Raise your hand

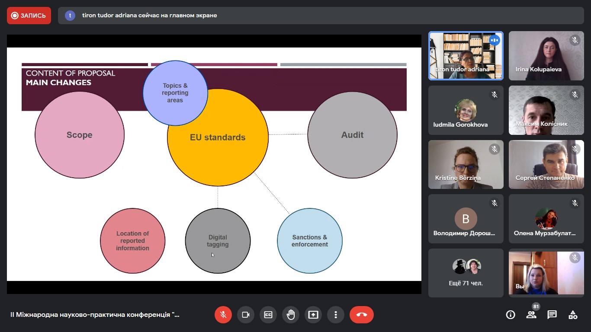click(x=291, y=315)
